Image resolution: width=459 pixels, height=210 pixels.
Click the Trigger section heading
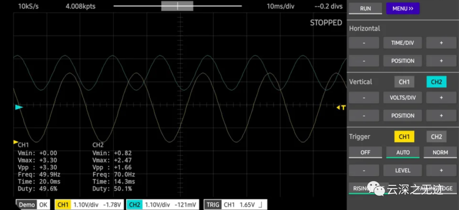pyautogui.click(x=360, y=137)
